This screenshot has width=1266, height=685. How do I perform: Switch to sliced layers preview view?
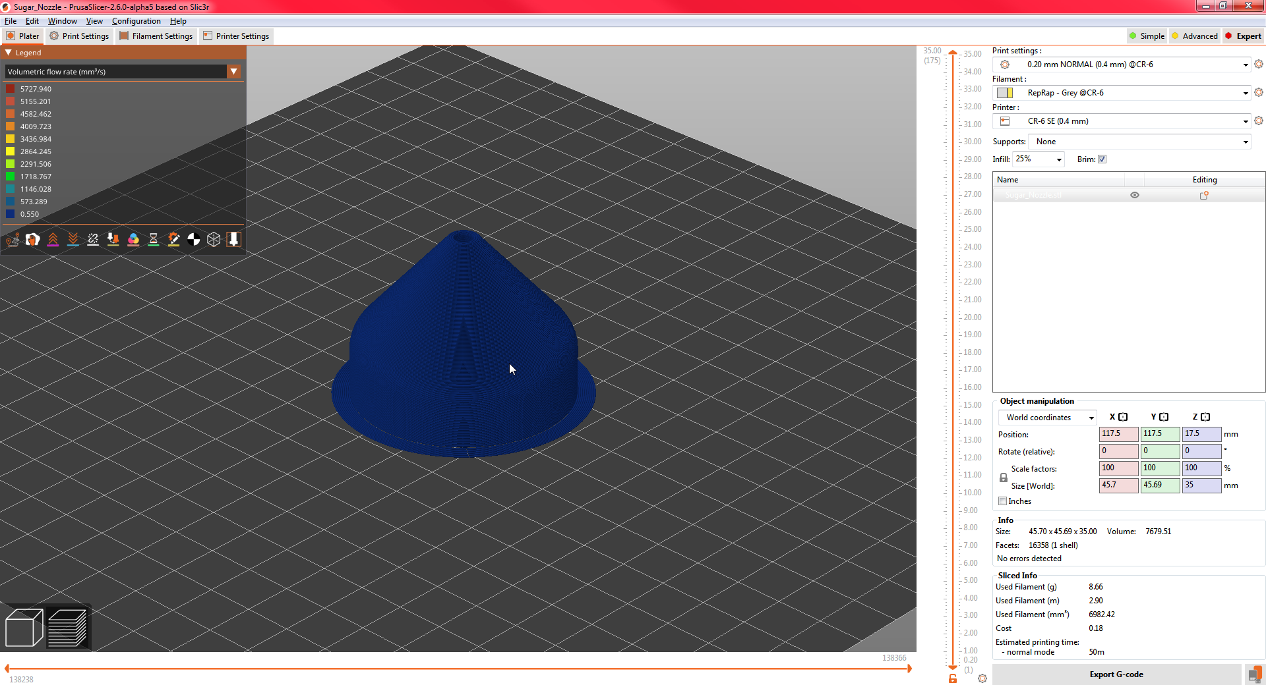tap(68, 628)
